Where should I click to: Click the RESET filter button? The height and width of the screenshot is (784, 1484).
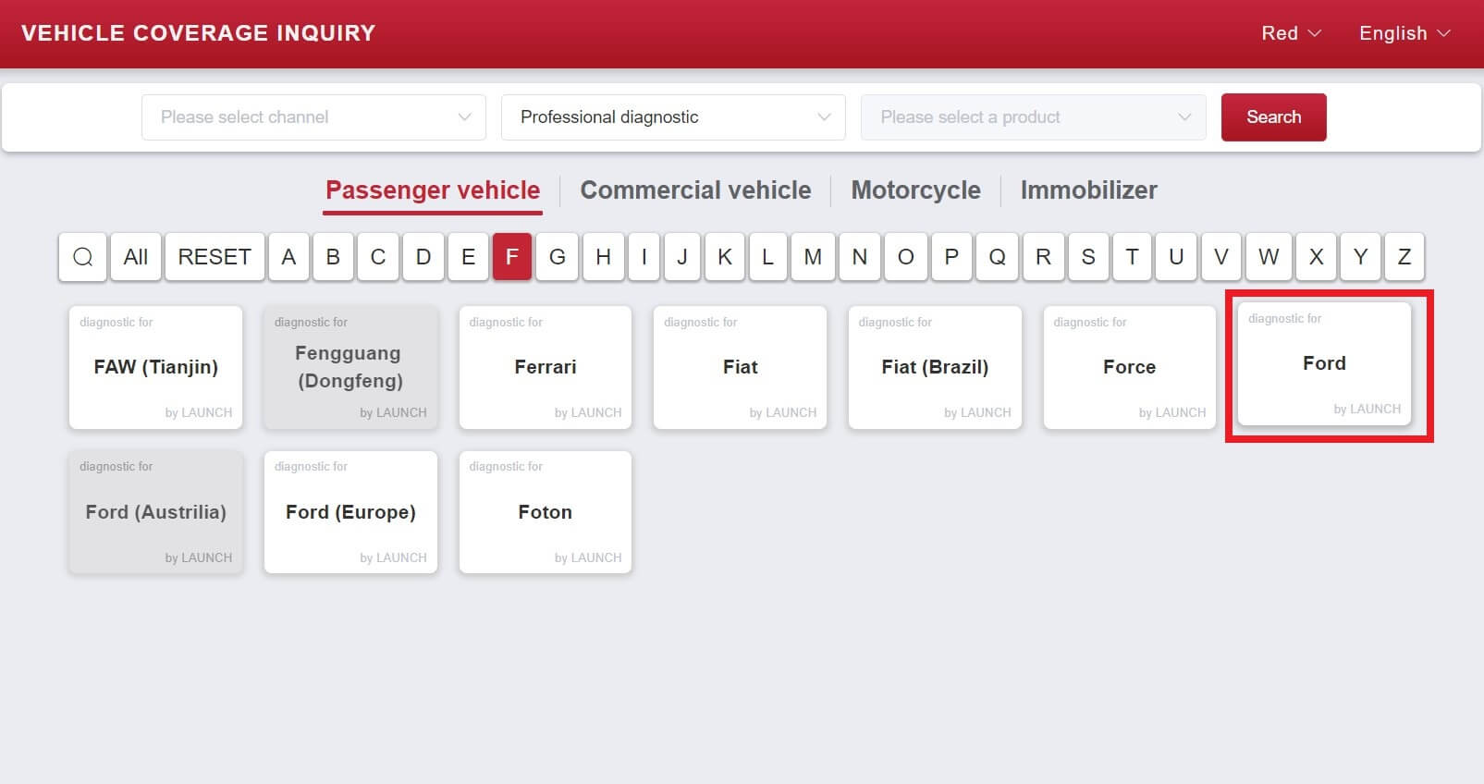(215, 257)
